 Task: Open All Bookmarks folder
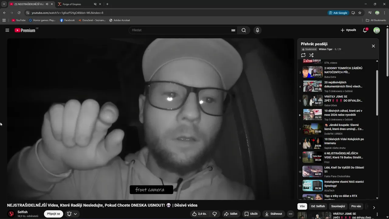[x=376, y=20]
